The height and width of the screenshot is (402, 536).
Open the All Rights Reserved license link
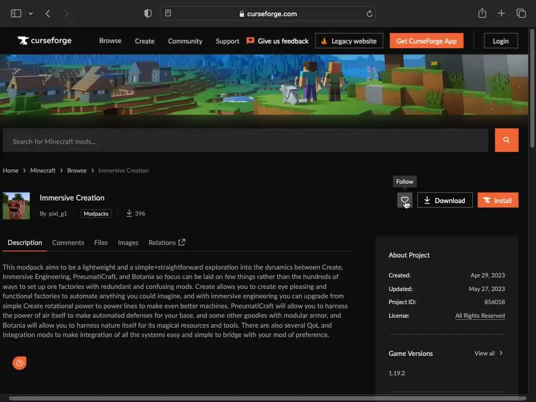click(480, 316)
